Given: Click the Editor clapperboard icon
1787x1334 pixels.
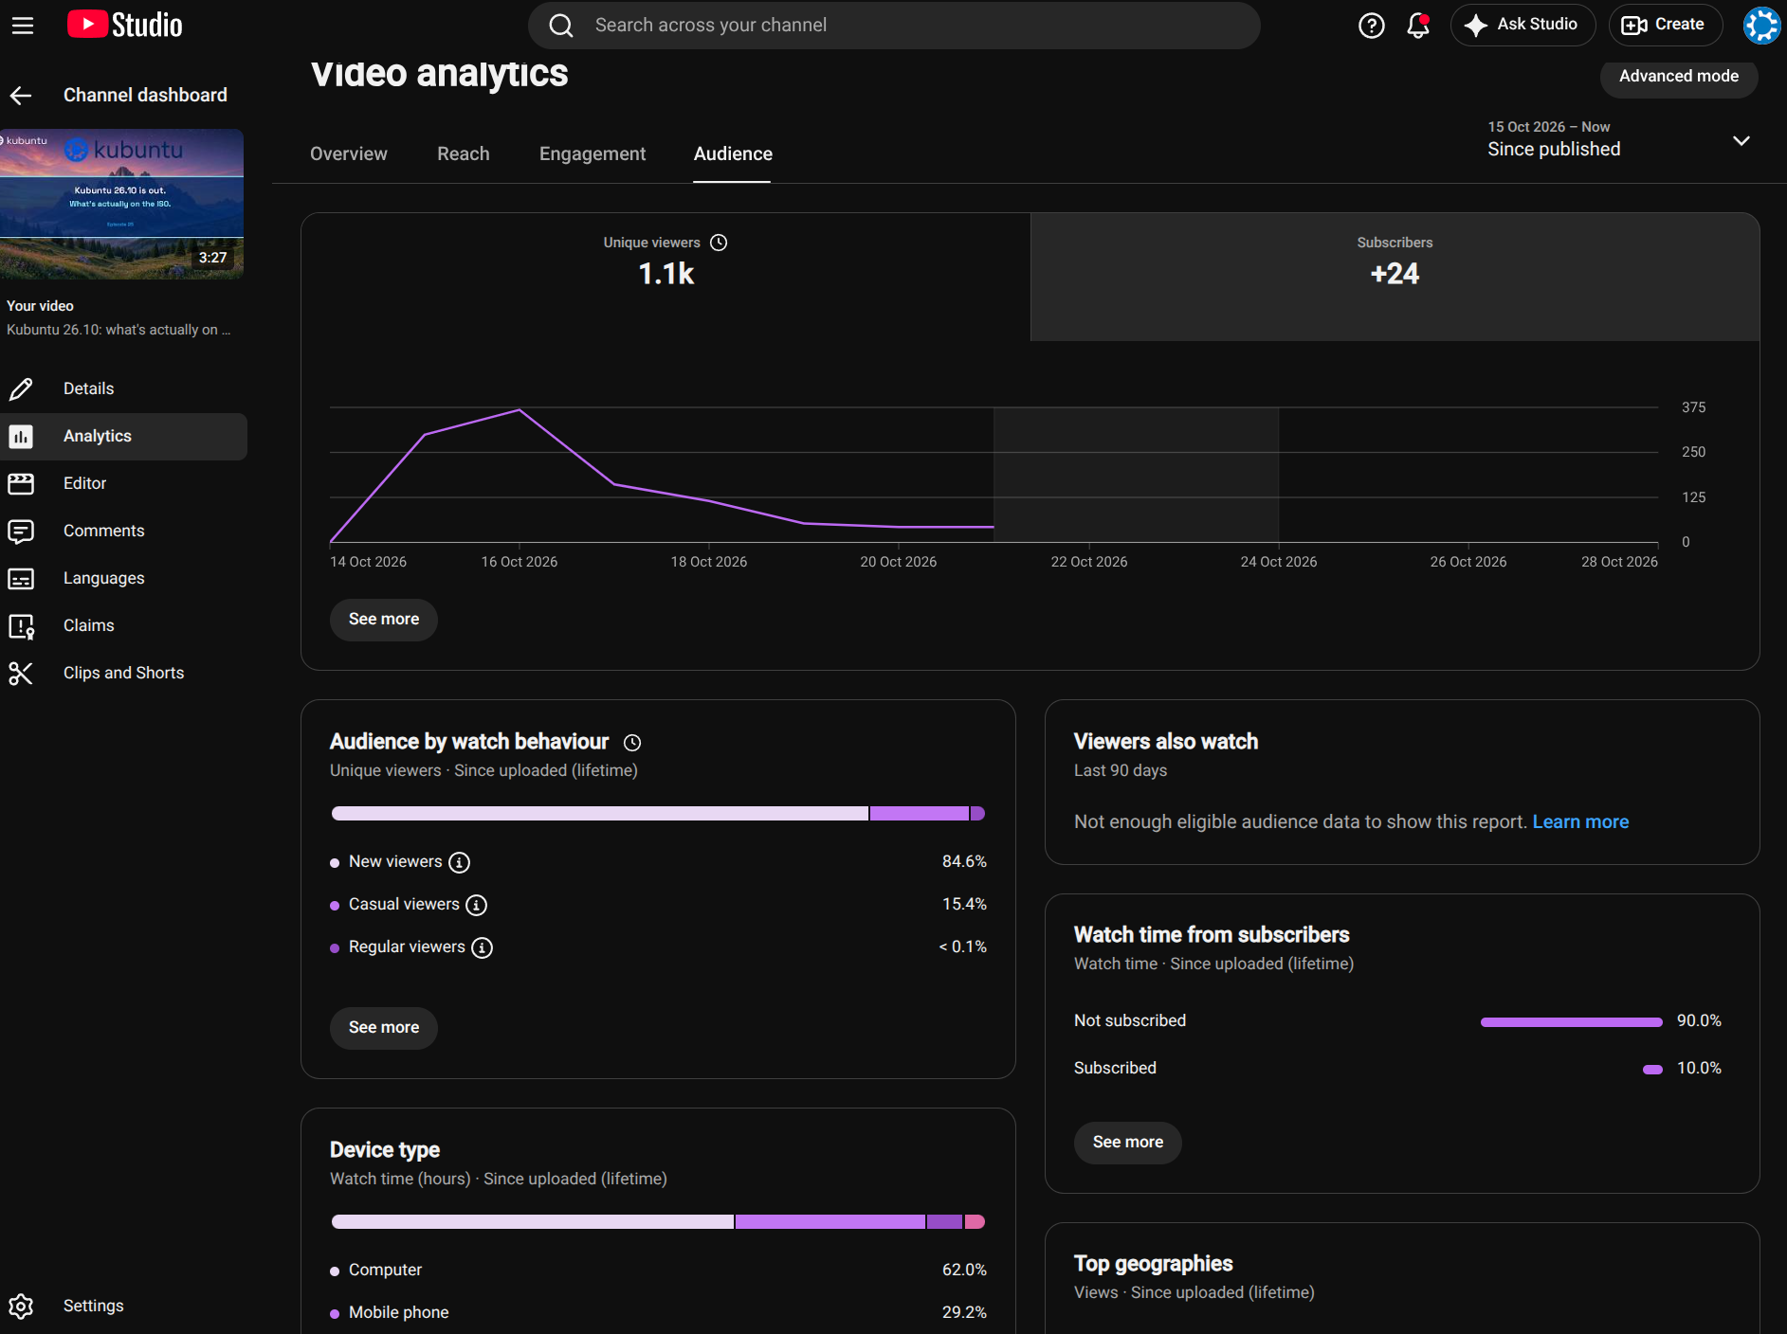Looking at the screenshot, I should point(21,483).
